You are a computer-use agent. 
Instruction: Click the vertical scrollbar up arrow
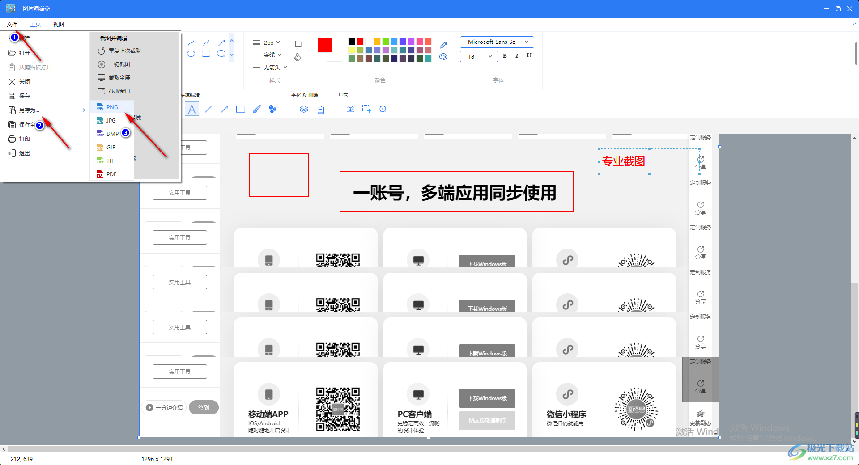point(855,138)
